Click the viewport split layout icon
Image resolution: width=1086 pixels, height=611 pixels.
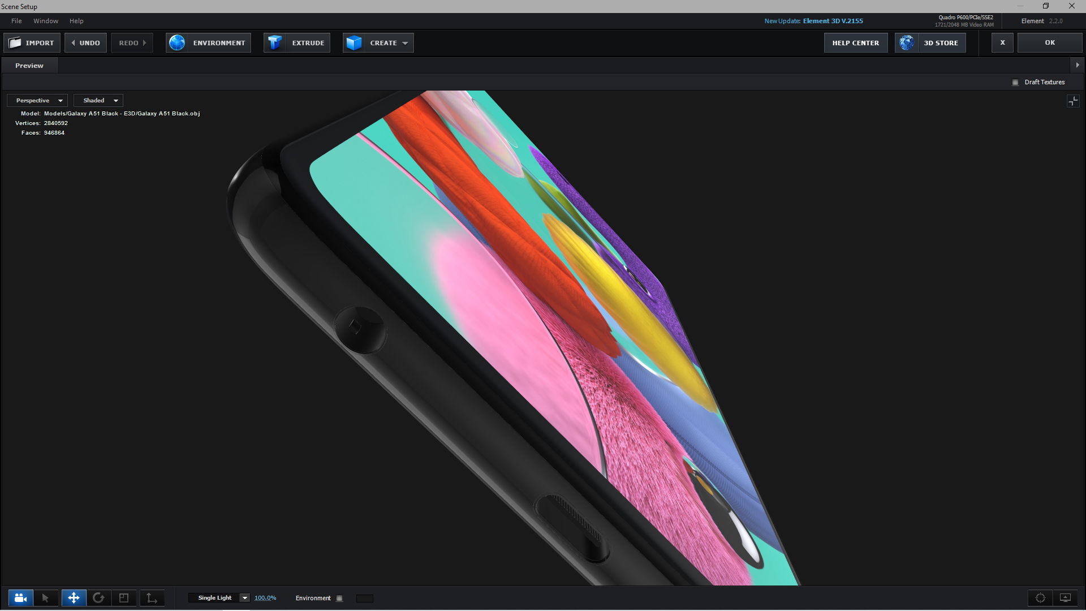[x=1073, y=101]
